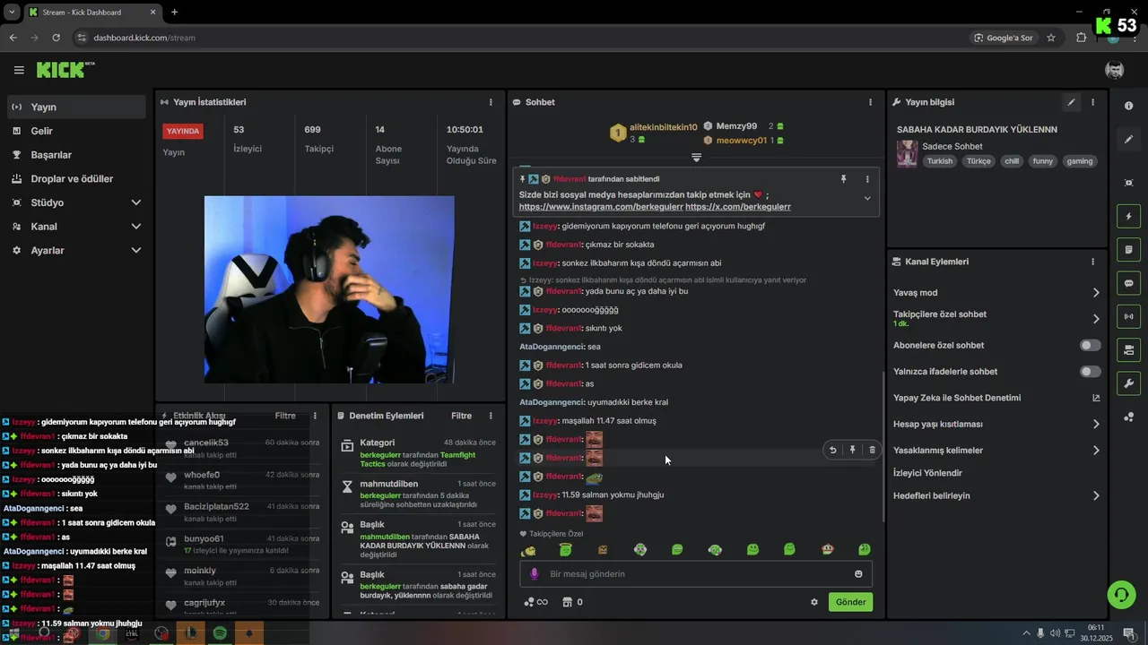Open Yayın İstatistikleri three-dot menu

pos(491,102)
